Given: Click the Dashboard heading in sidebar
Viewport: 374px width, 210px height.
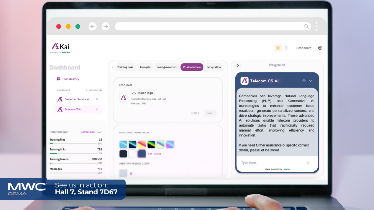Looking at the screenshot, I should coord(65,68).
